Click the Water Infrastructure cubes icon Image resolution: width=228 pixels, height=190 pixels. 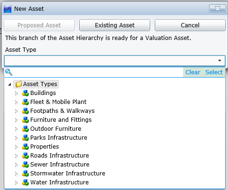click(x=25, y=182)
